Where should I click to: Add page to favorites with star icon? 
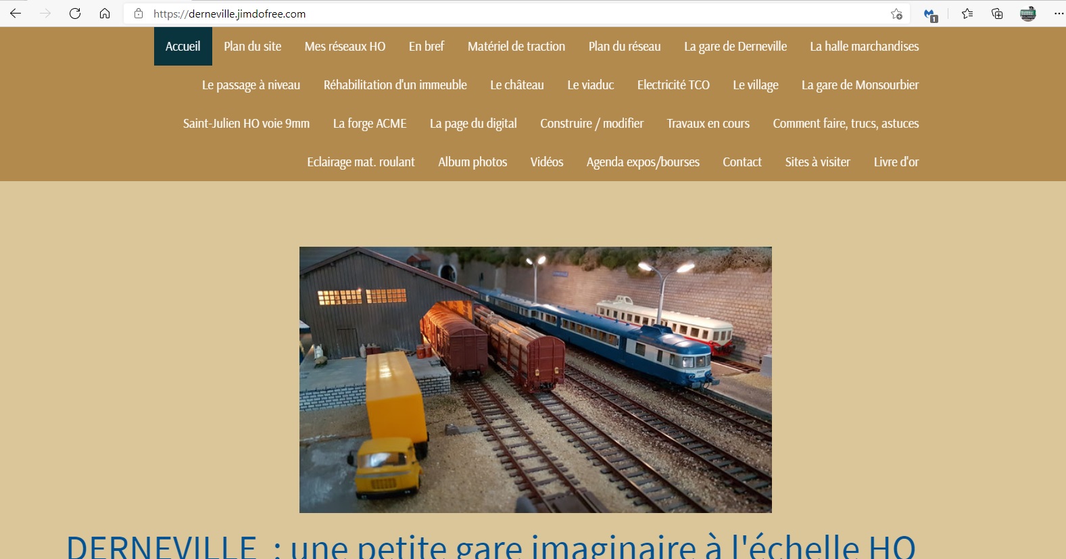(x=896, y=14)
